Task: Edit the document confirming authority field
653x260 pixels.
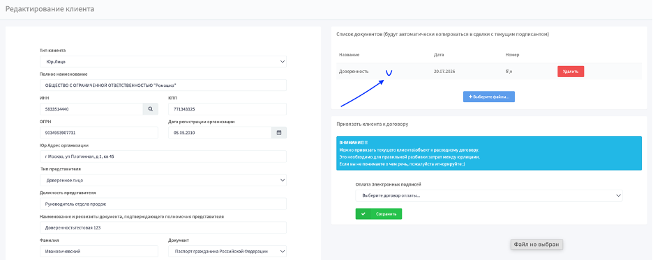Action: click(x=163, y=227)
